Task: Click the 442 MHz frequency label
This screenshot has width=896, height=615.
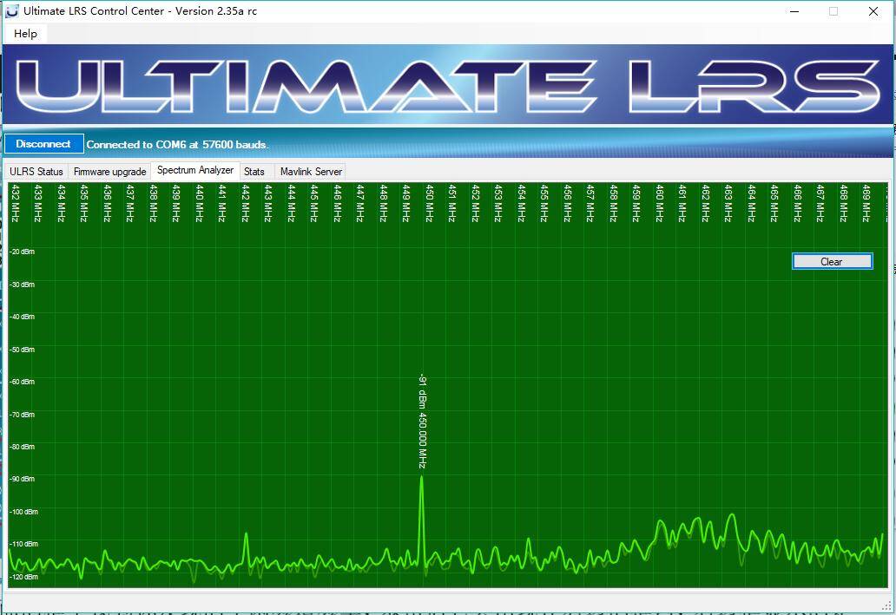Action: coord(246,203)
